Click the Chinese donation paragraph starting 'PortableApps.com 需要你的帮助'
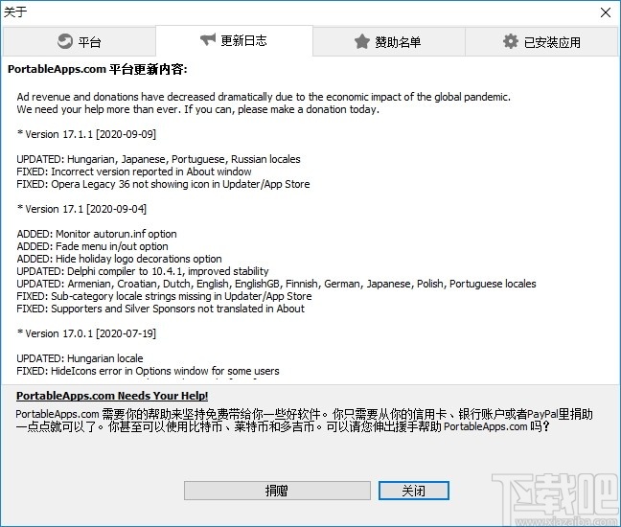 [304, 420]
